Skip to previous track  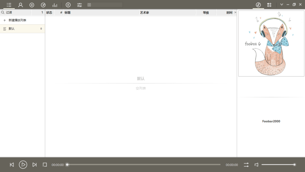(12, 165)
